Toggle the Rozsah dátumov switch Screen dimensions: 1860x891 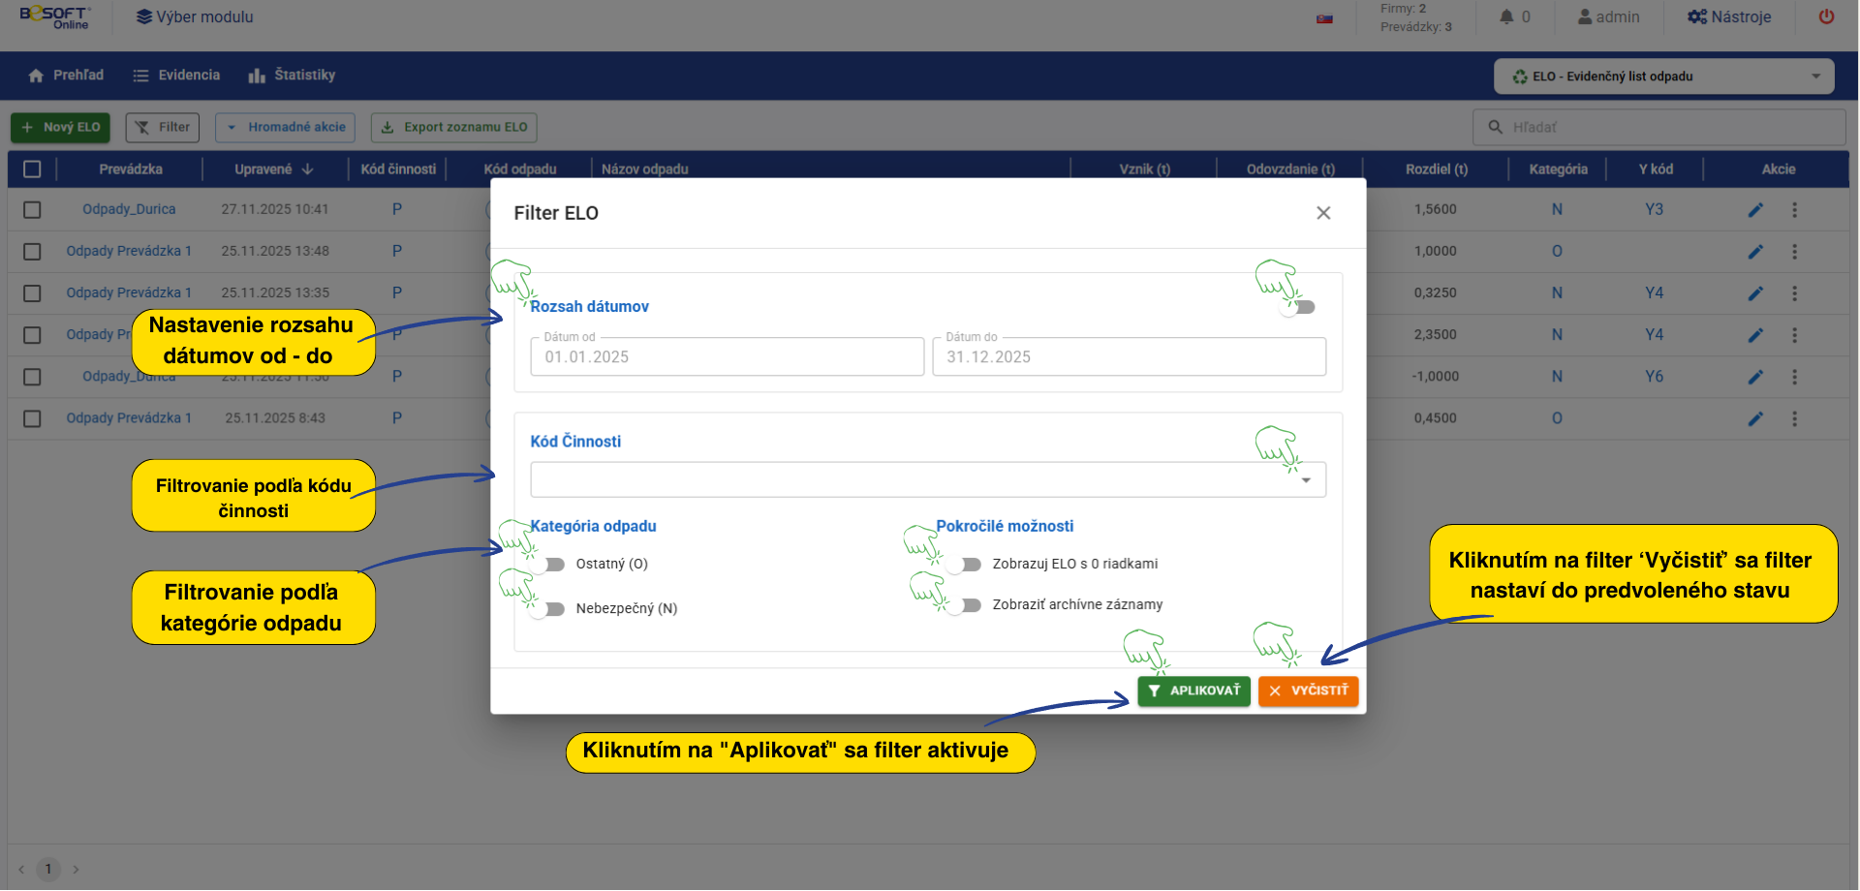coord(1298,307)
